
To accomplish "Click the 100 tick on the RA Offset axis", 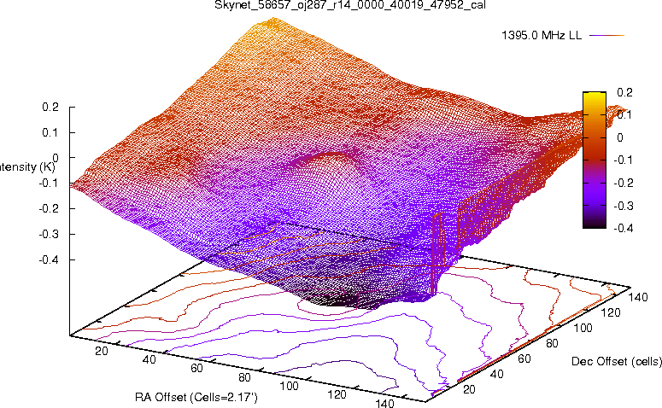I will pos(290,386).
